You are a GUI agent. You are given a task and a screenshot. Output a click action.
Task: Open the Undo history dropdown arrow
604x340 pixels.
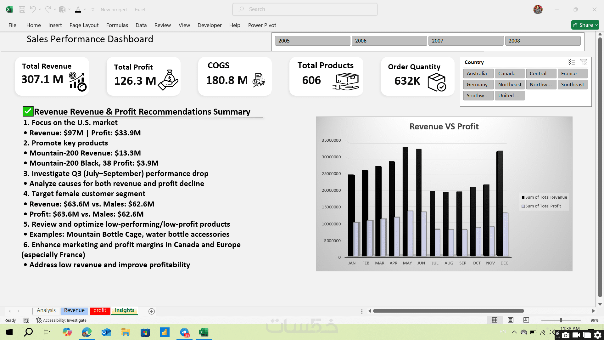pyautogui.click(x=40, y=9)
